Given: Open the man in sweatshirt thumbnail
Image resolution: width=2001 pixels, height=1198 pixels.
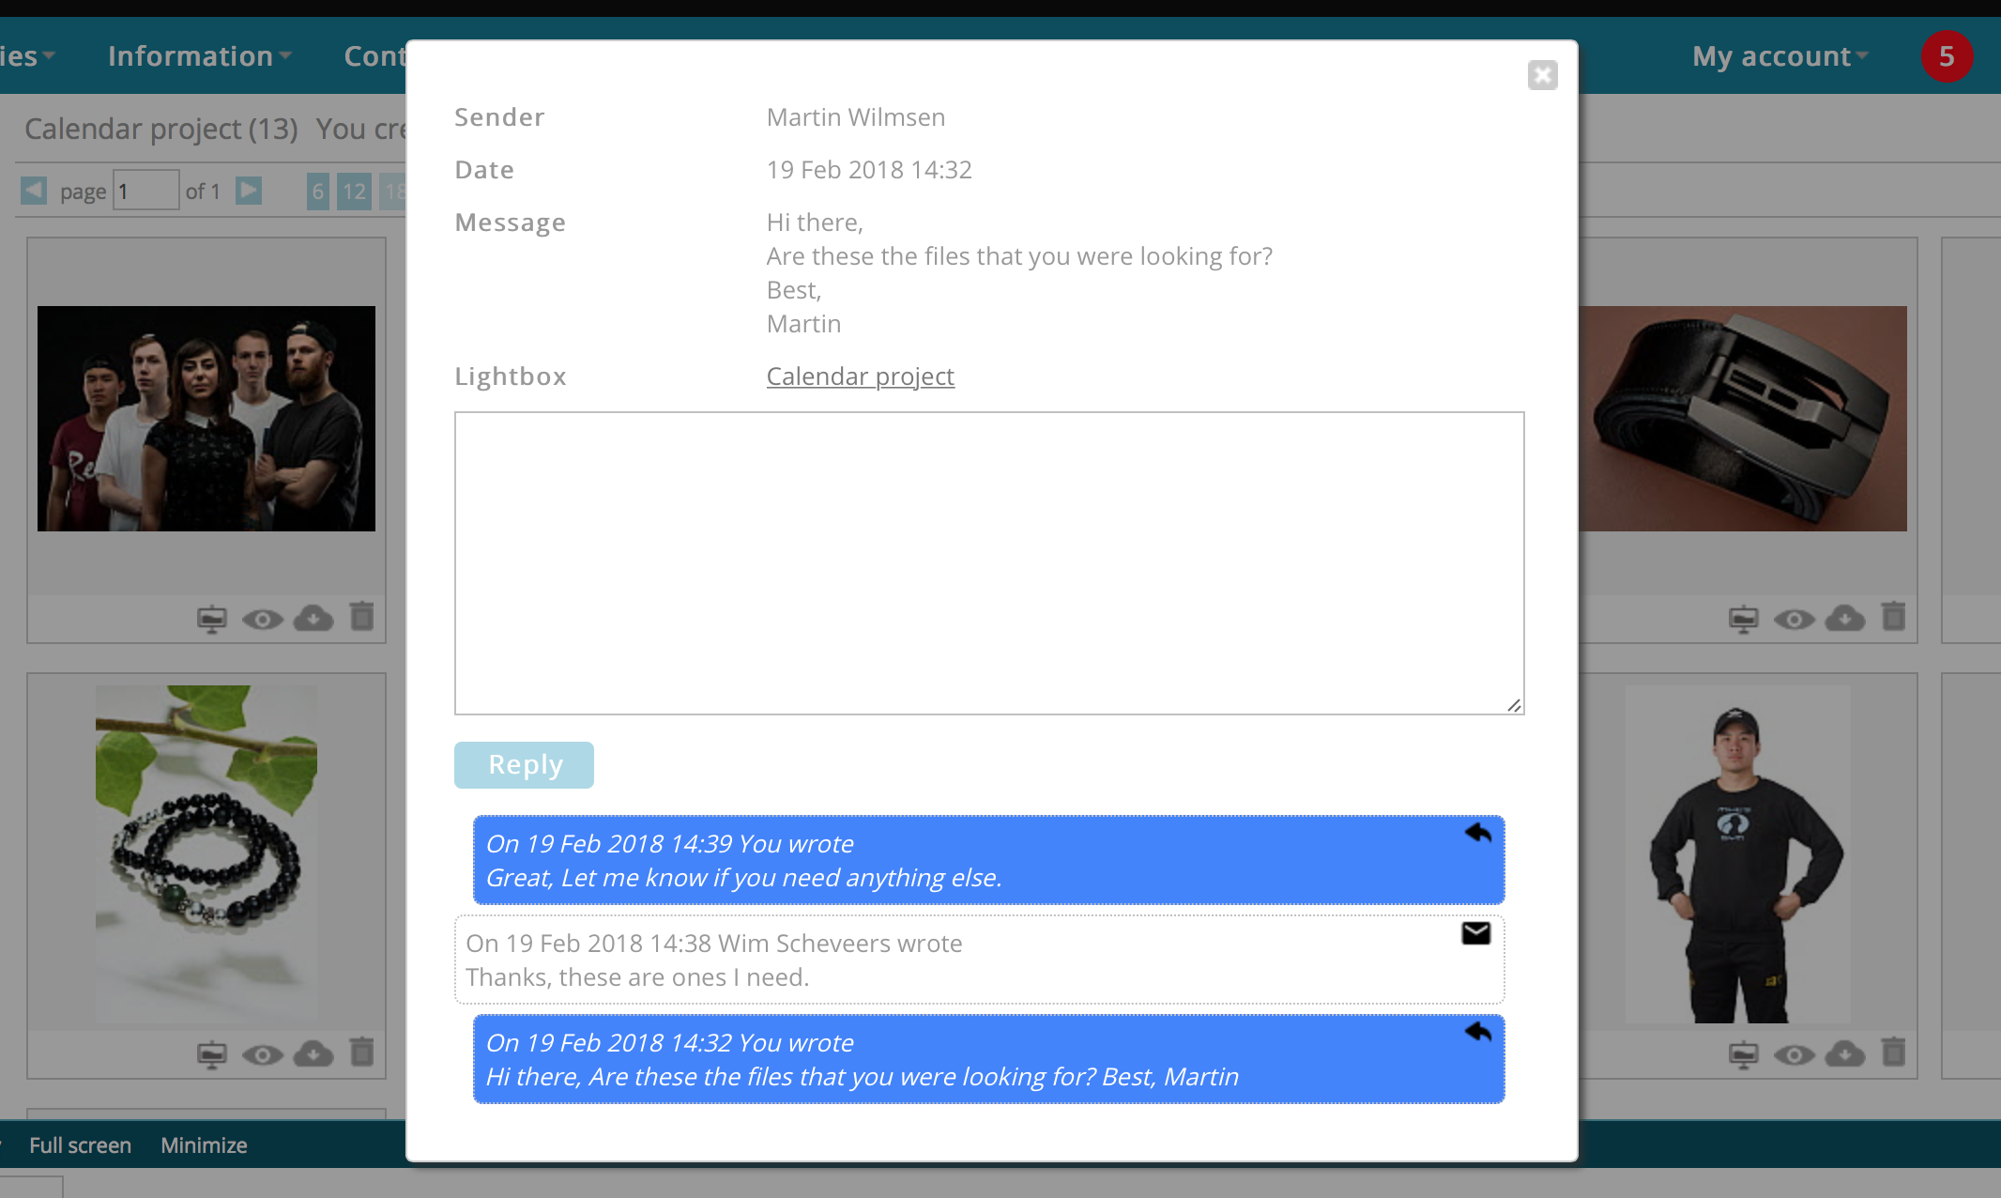Looking at the screenshot, I should pos(1738,854).
